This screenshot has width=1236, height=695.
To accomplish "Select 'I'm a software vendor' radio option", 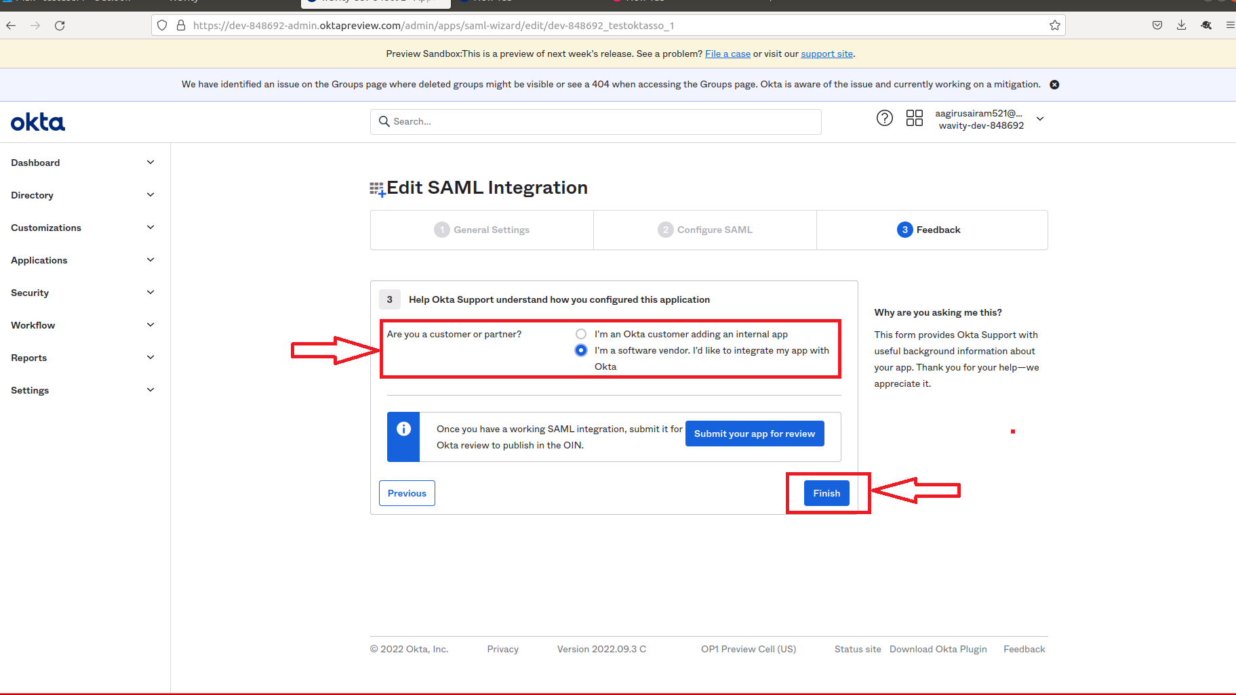I will point(581,350).
